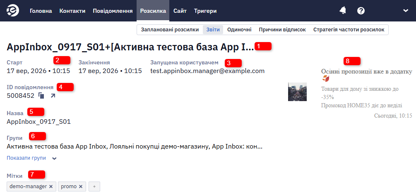Click the promo tag label
The image size is (416, 196).
69,187
